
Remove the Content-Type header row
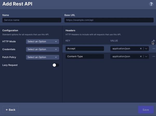tap(154, 56)
